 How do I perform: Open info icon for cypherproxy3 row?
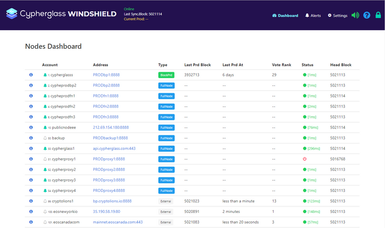(x=31, y=180)
